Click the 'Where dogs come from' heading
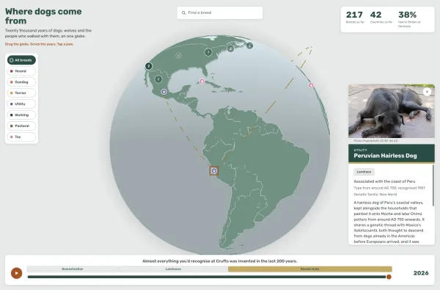Viewport: 440px width, 290px height. 43,16
